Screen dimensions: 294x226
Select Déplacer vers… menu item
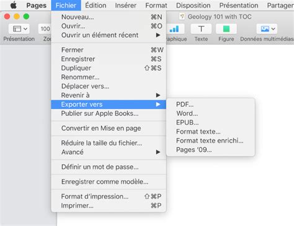(x=109, y=86)
